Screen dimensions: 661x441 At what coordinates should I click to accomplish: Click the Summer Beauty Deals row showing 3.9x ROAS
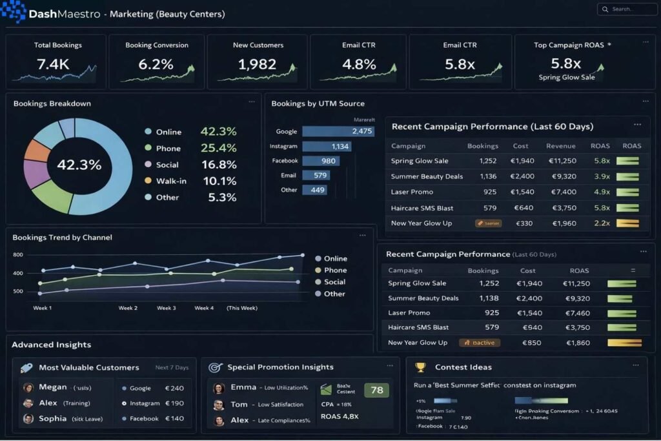(x=517, y=176)
